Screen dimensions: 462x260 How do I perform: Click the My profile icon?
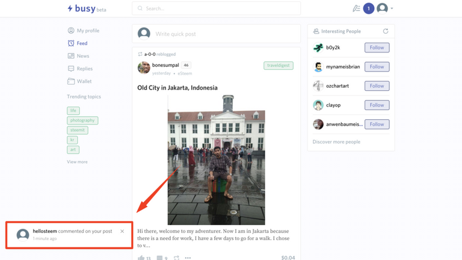pyautogui.click(x=71, y=30)
